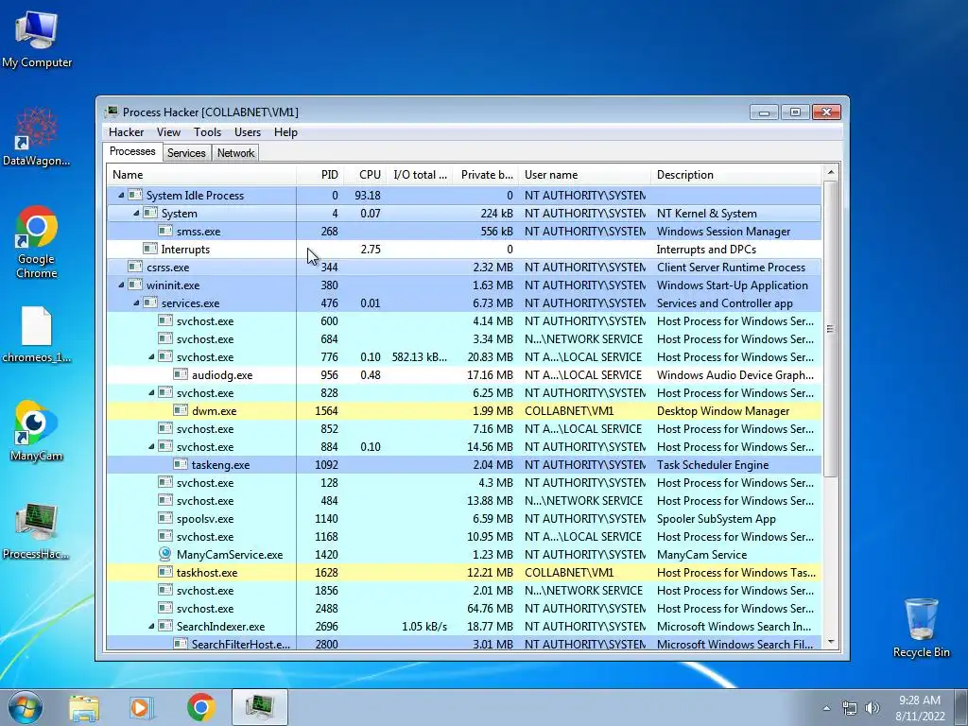Open ProcessHacker desktop shortcut
The width and height of the screenshot is (968, 726).
[37, 529]
